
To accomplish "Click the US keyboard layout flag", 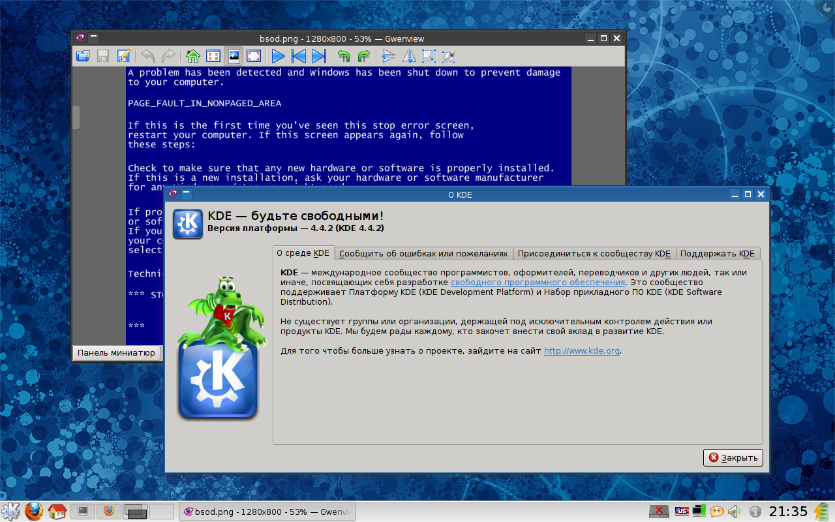I will click(x=682, y=512).
